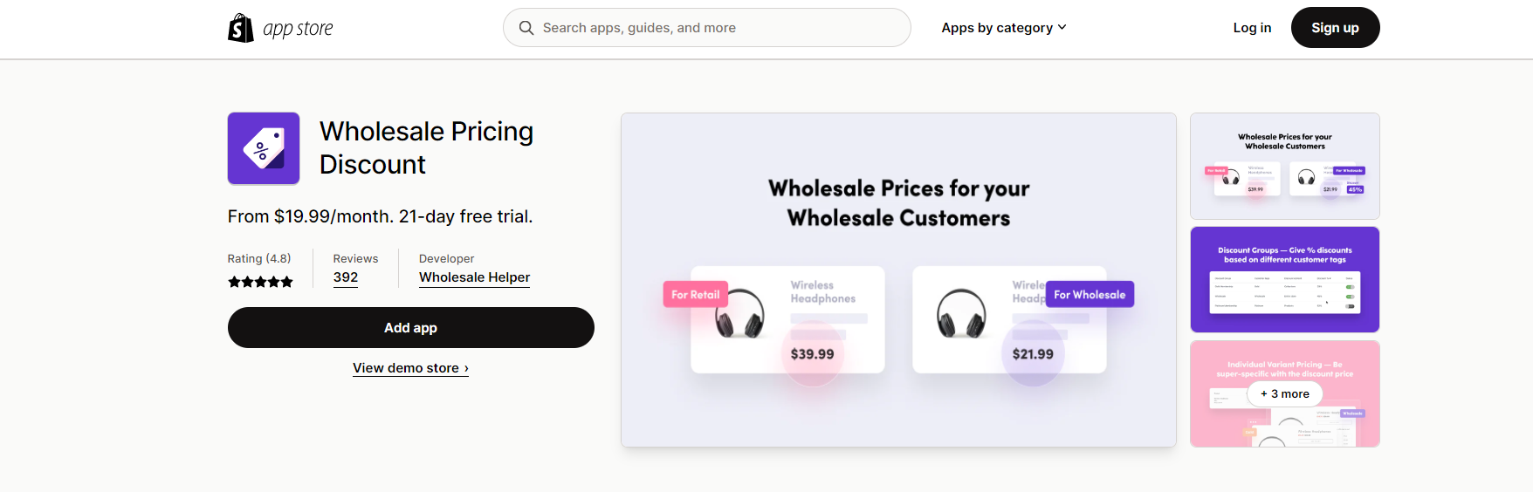The width and height of the screenshot is (1533, 492).
Task: Click the Add app button
Action: click(x=411, y=327)
